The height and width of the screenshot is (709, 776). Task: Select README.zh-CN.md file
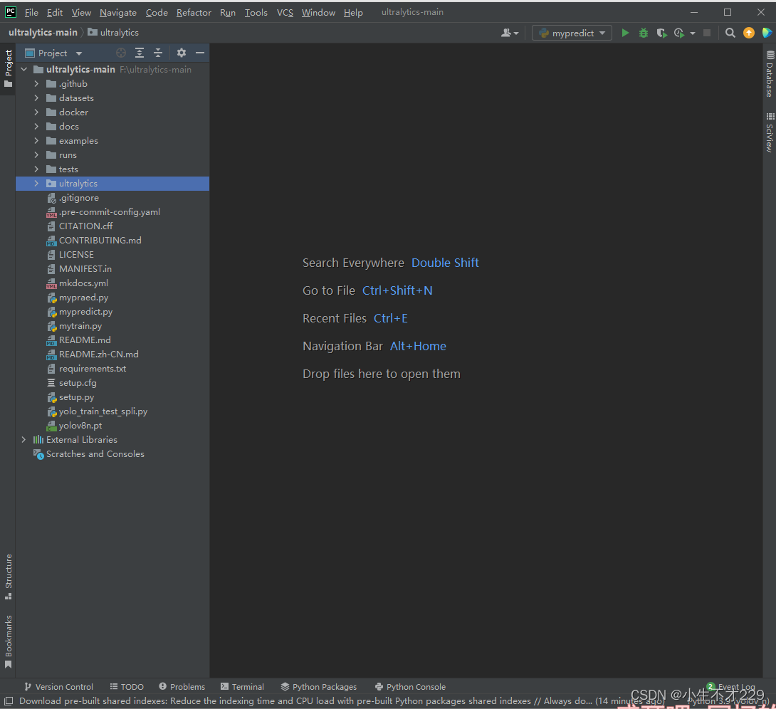click(x=98, y=354)
